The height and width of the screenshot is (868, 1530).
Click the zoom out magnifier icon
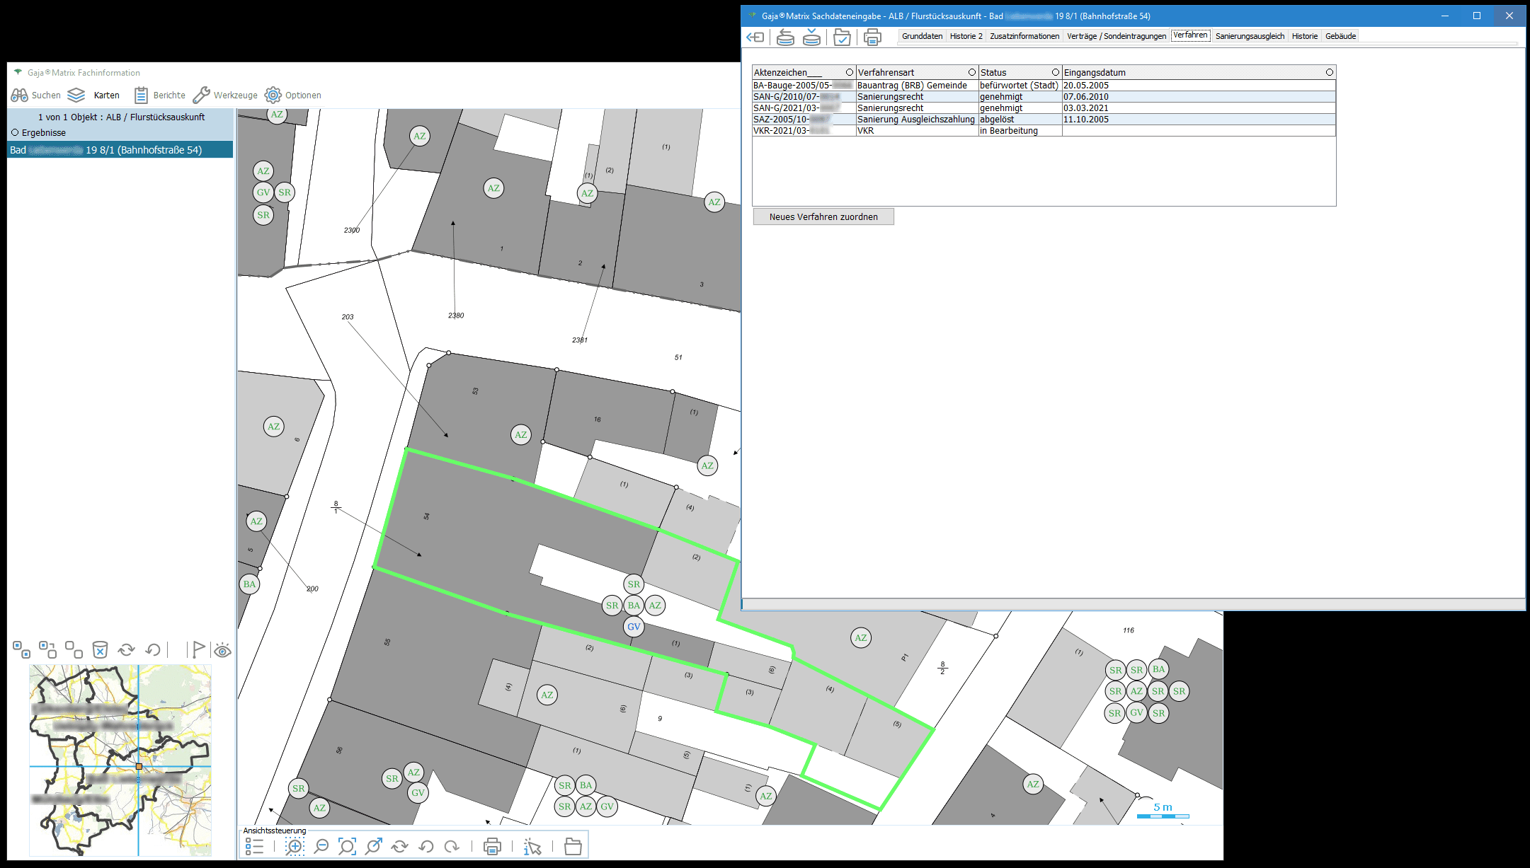pos(321,846)
